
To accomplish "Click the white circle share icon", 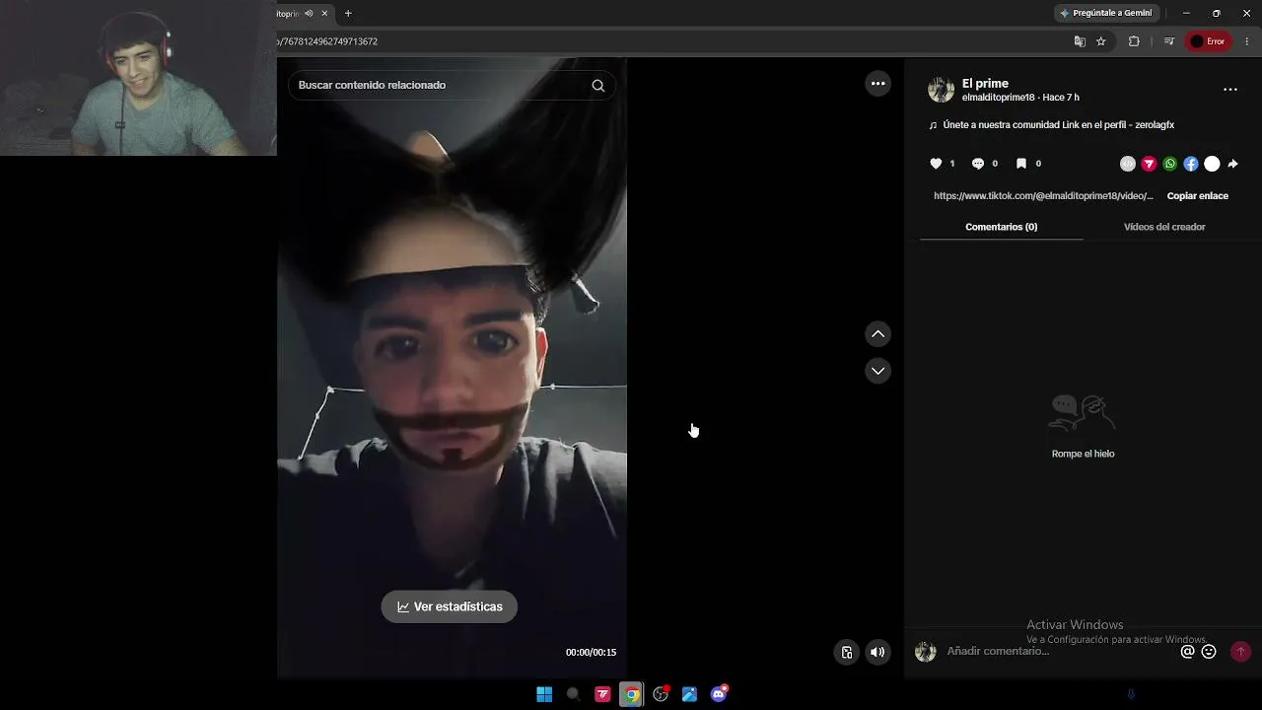I will pos(1212,164).
